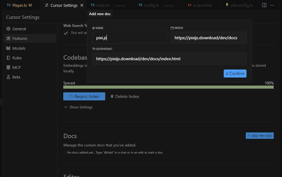Click the refresh icon in Resync Index
Viewport: 282px width, 177px height.
71,97
